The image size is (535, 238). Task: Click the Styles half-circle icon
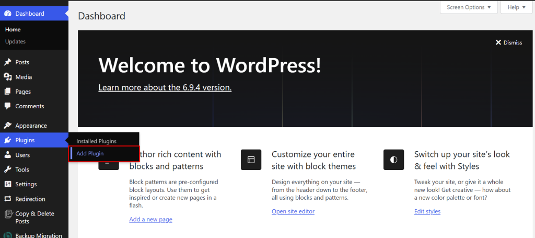click(393, 160)
